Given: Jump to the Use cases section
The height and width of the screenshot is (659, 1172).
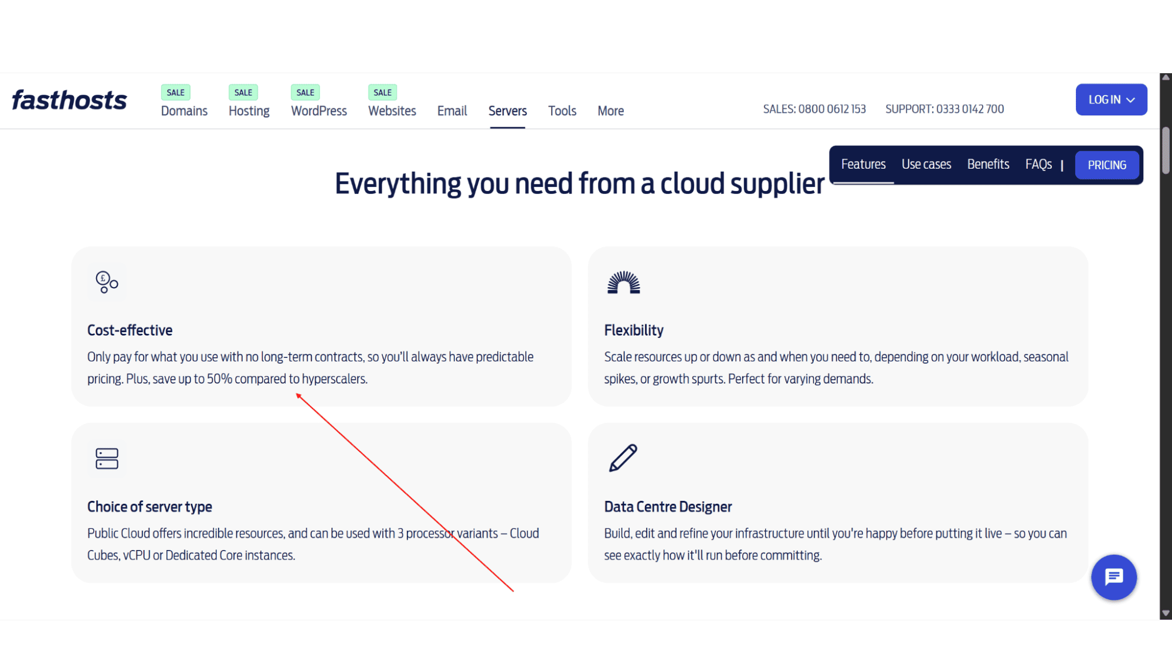Looking at the screenshot, I should pyautogui.click(x=926, y=165).
